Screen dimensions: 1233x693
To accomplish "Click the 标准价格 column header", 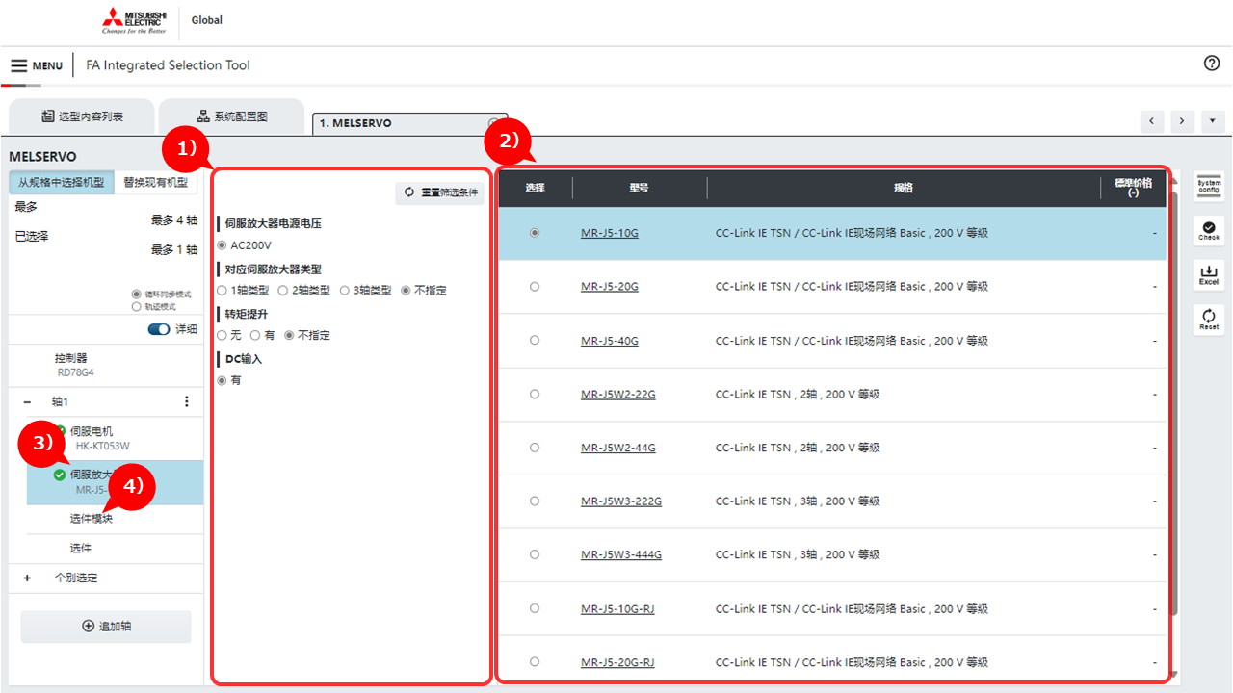I will pyautogui.click(x=1133, y=188).
